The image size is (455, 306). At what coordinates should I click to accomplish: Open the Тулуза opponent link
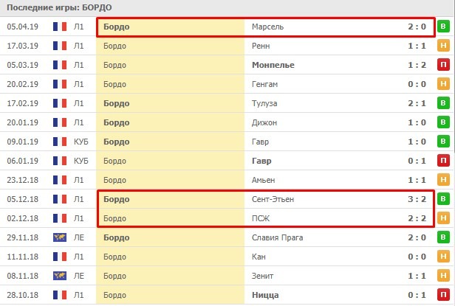pos(264,103)
